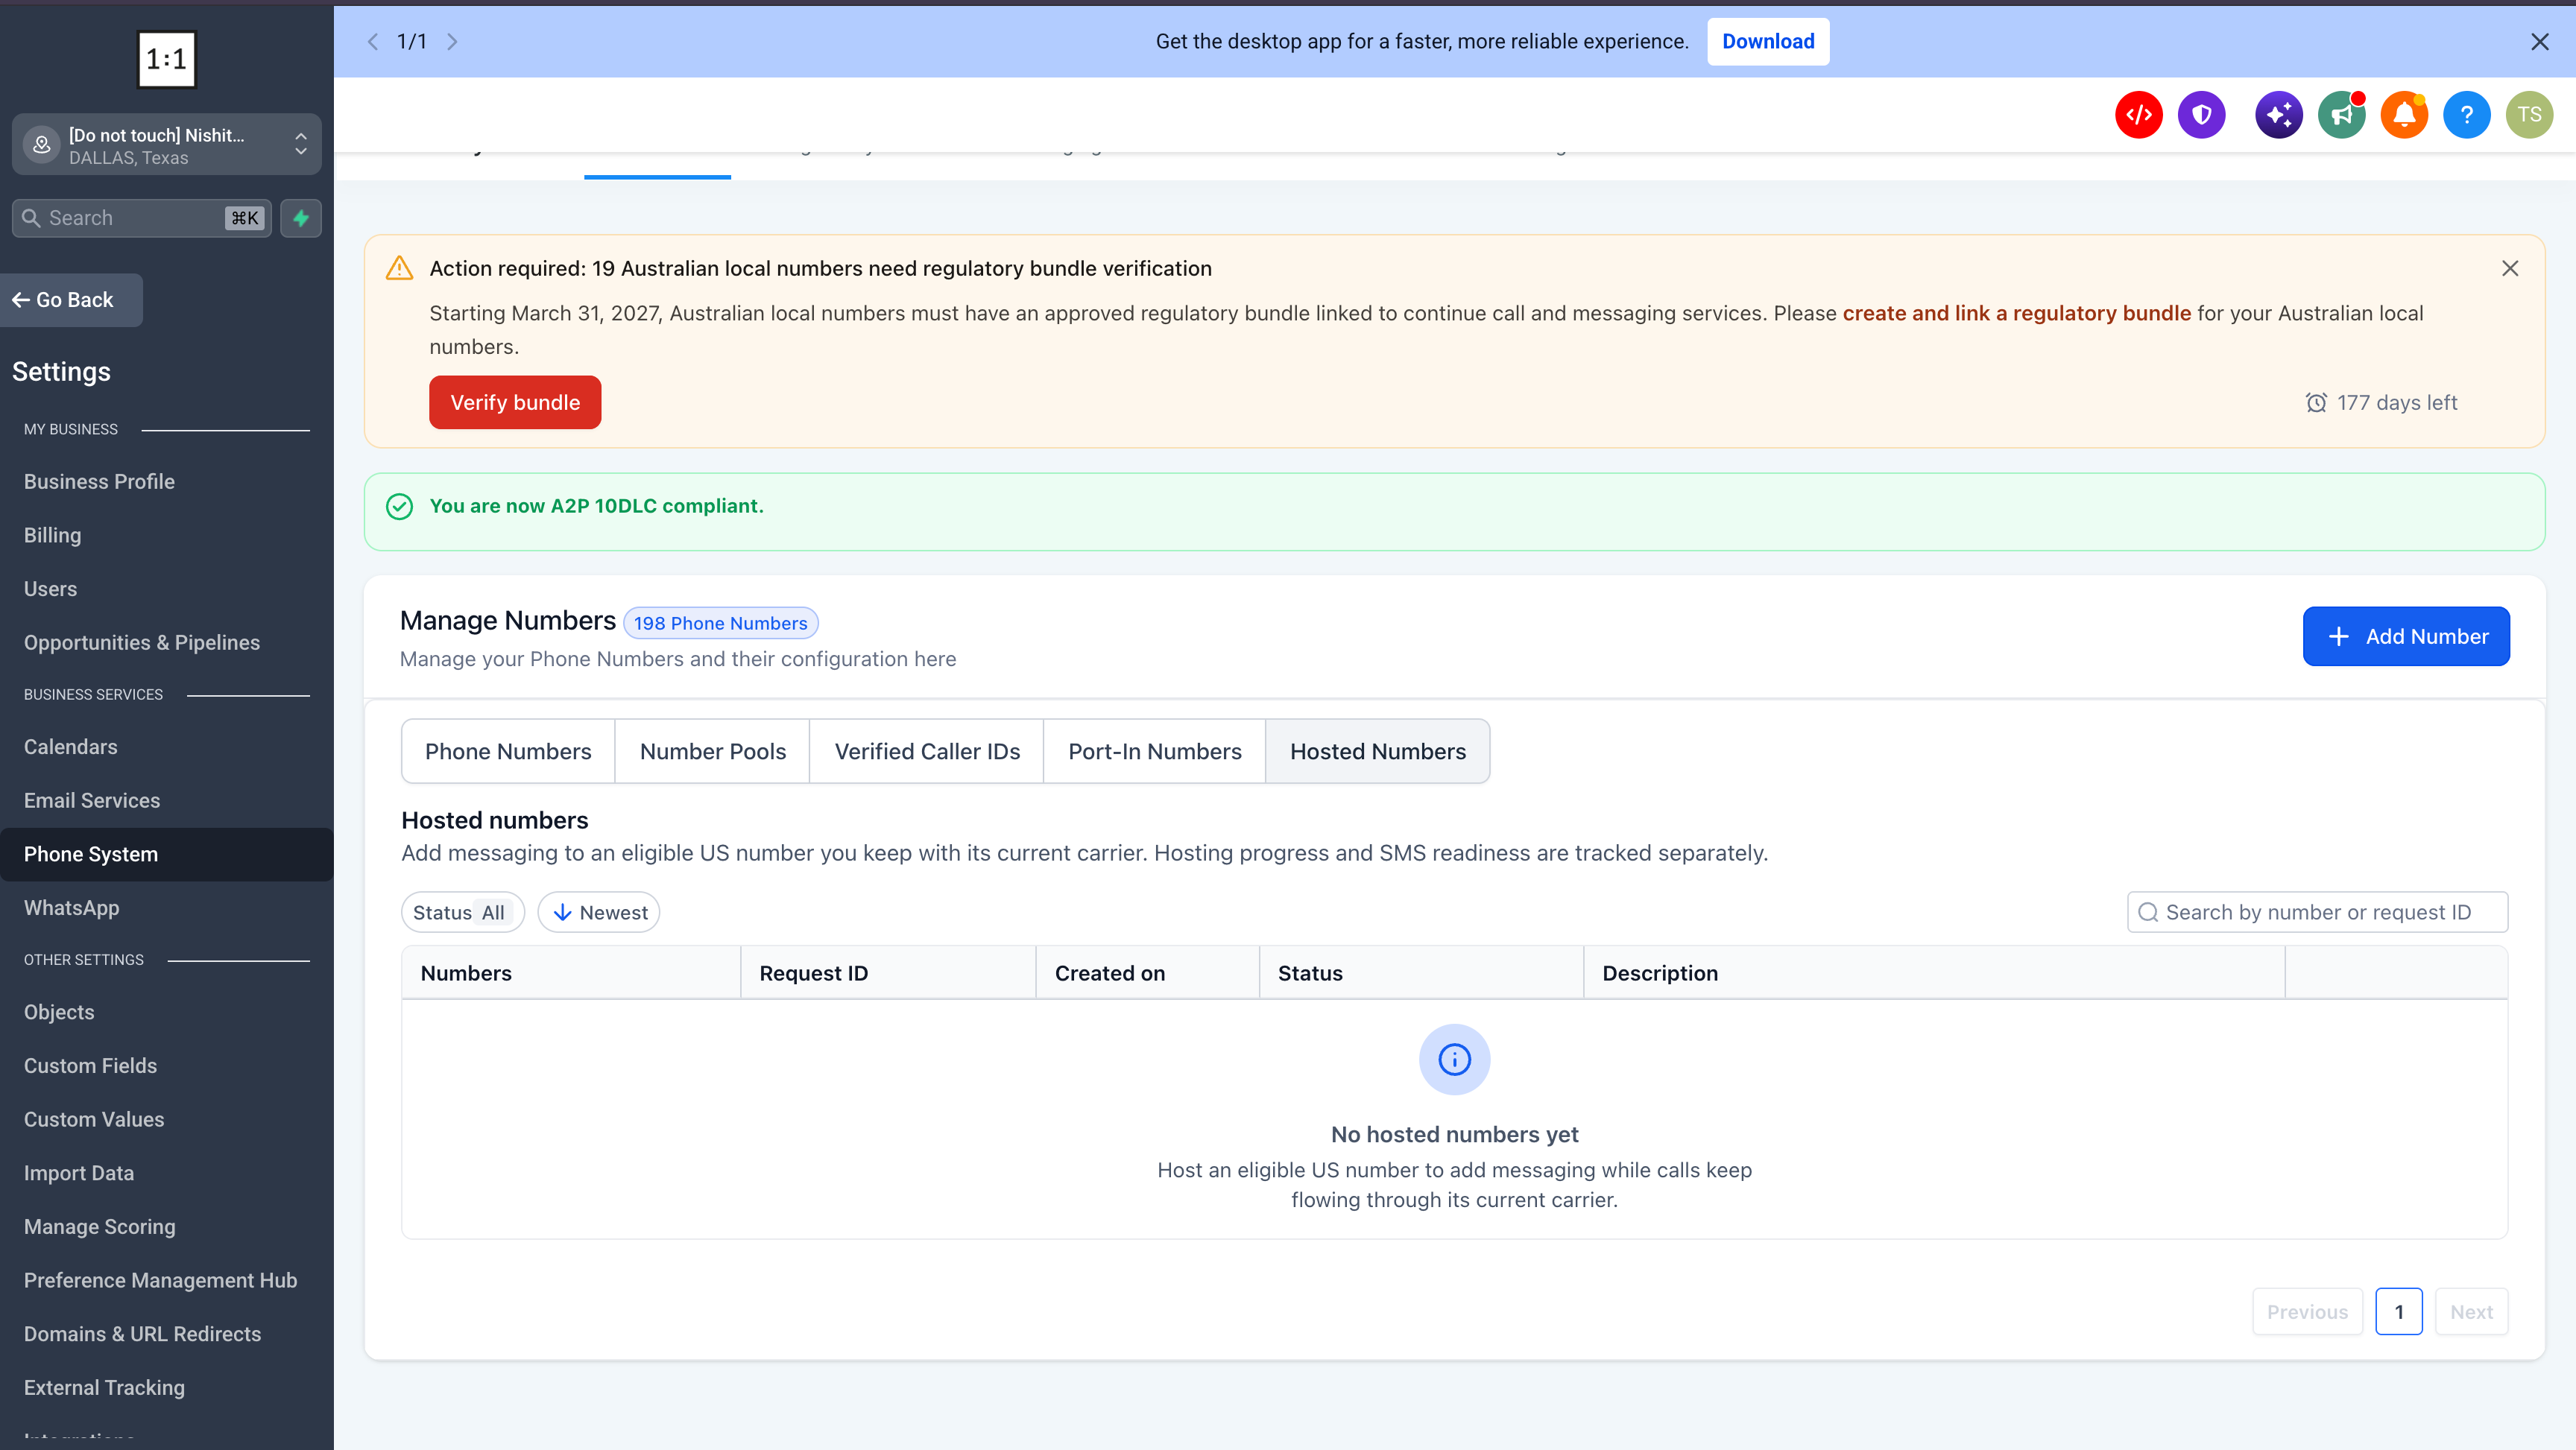Dismiss the desktop app download banner
The width and height of the screenshot is (2576, 1450).
(x=2539, y=42)
